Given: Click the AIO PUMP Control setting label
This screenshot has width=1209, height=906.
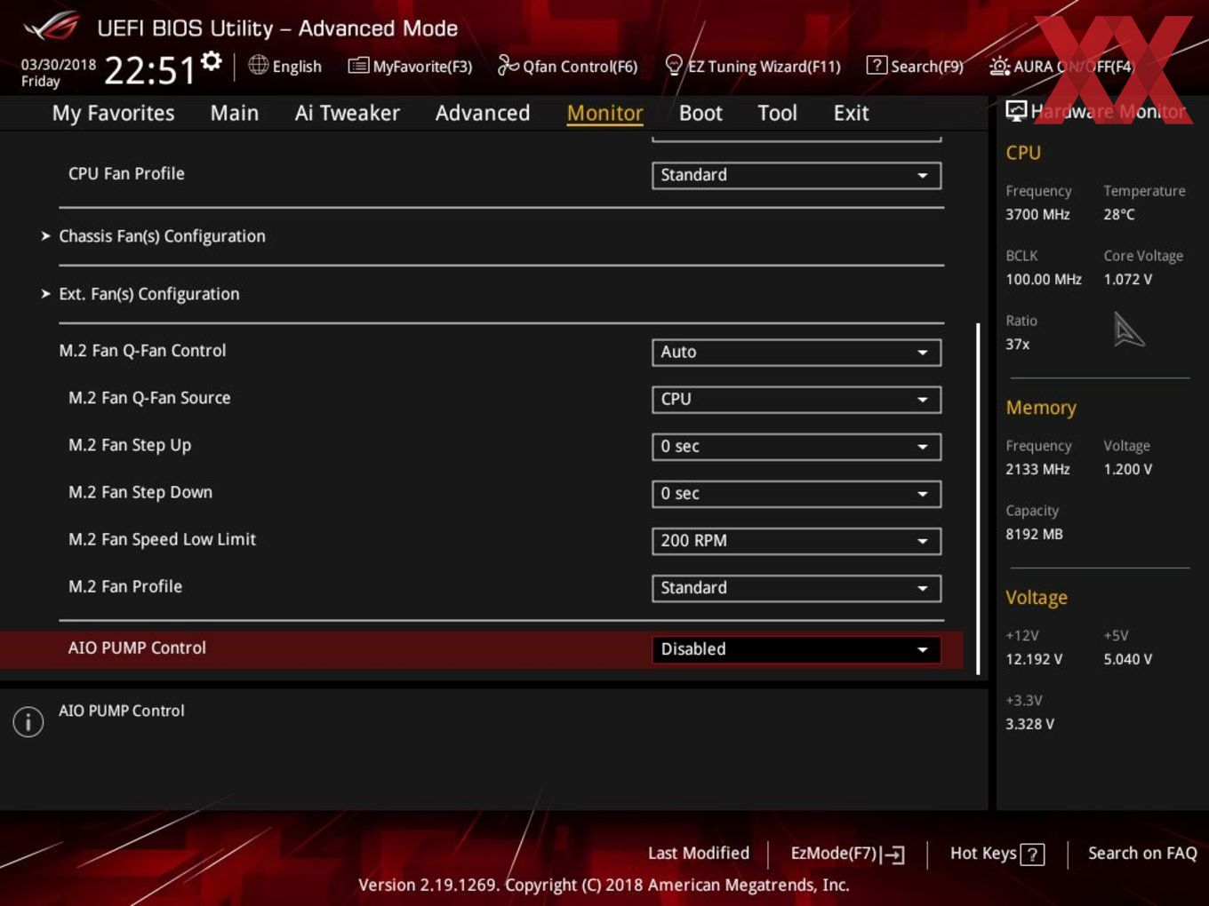Looking at the screenshot, I should click(x=137, y=648).
